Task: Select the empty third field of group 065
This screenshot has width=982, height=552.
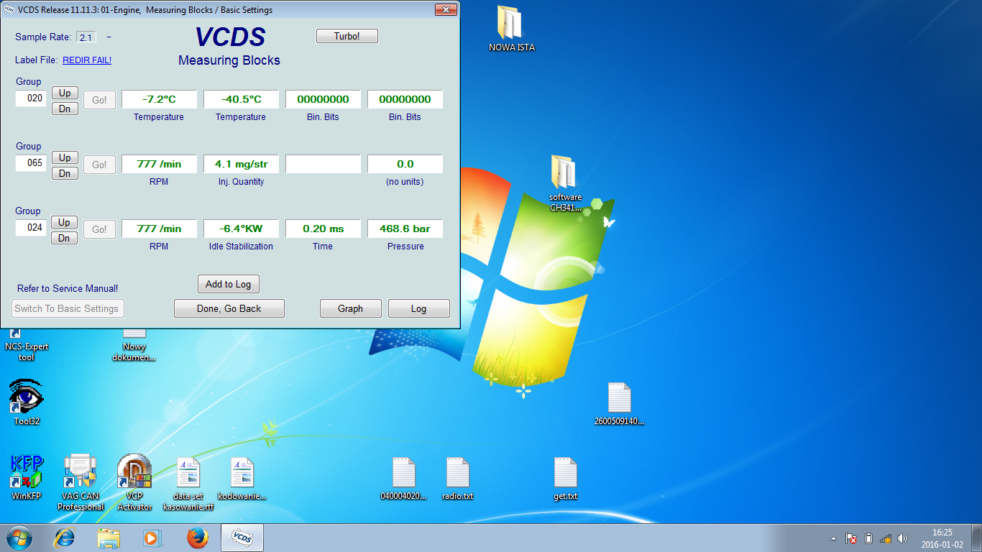Action: click(x=323, y=164)
